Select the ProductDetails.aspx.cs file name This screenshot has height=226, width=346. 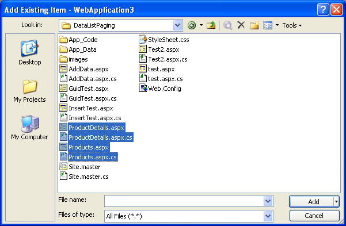coord(100,137)
